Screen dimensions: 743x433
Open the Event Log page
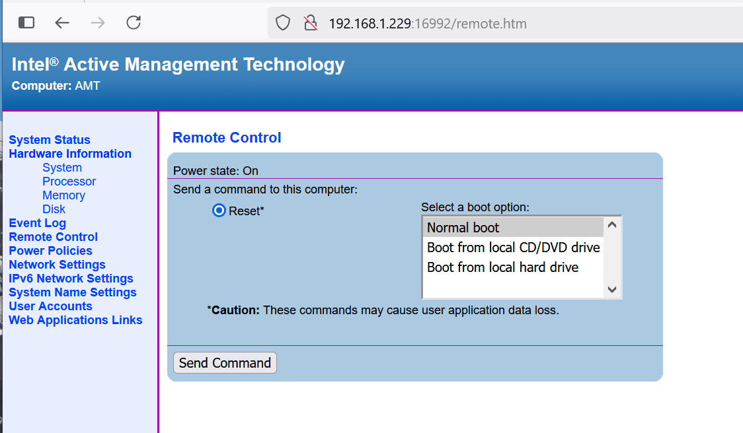coord(38,223)
